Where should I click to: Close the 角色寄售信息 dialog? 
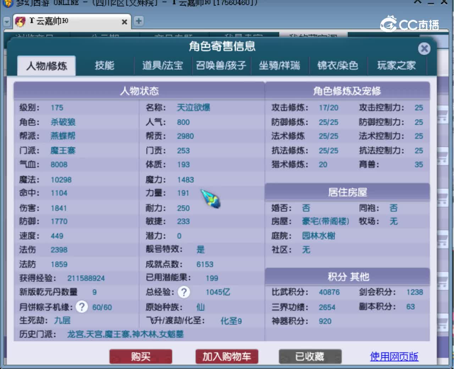[424, 49]
